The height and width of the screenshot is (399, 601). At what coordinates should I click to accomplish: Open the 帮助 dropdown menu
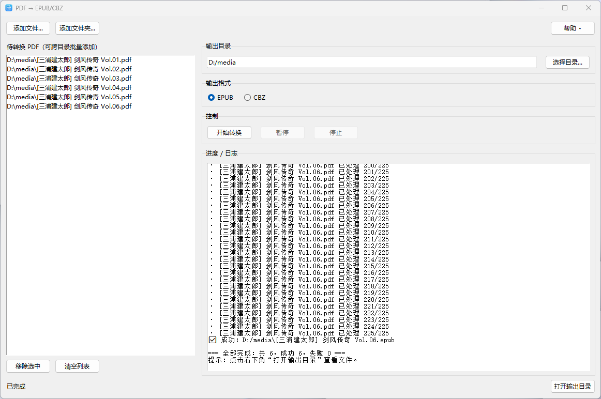point(573,28)
